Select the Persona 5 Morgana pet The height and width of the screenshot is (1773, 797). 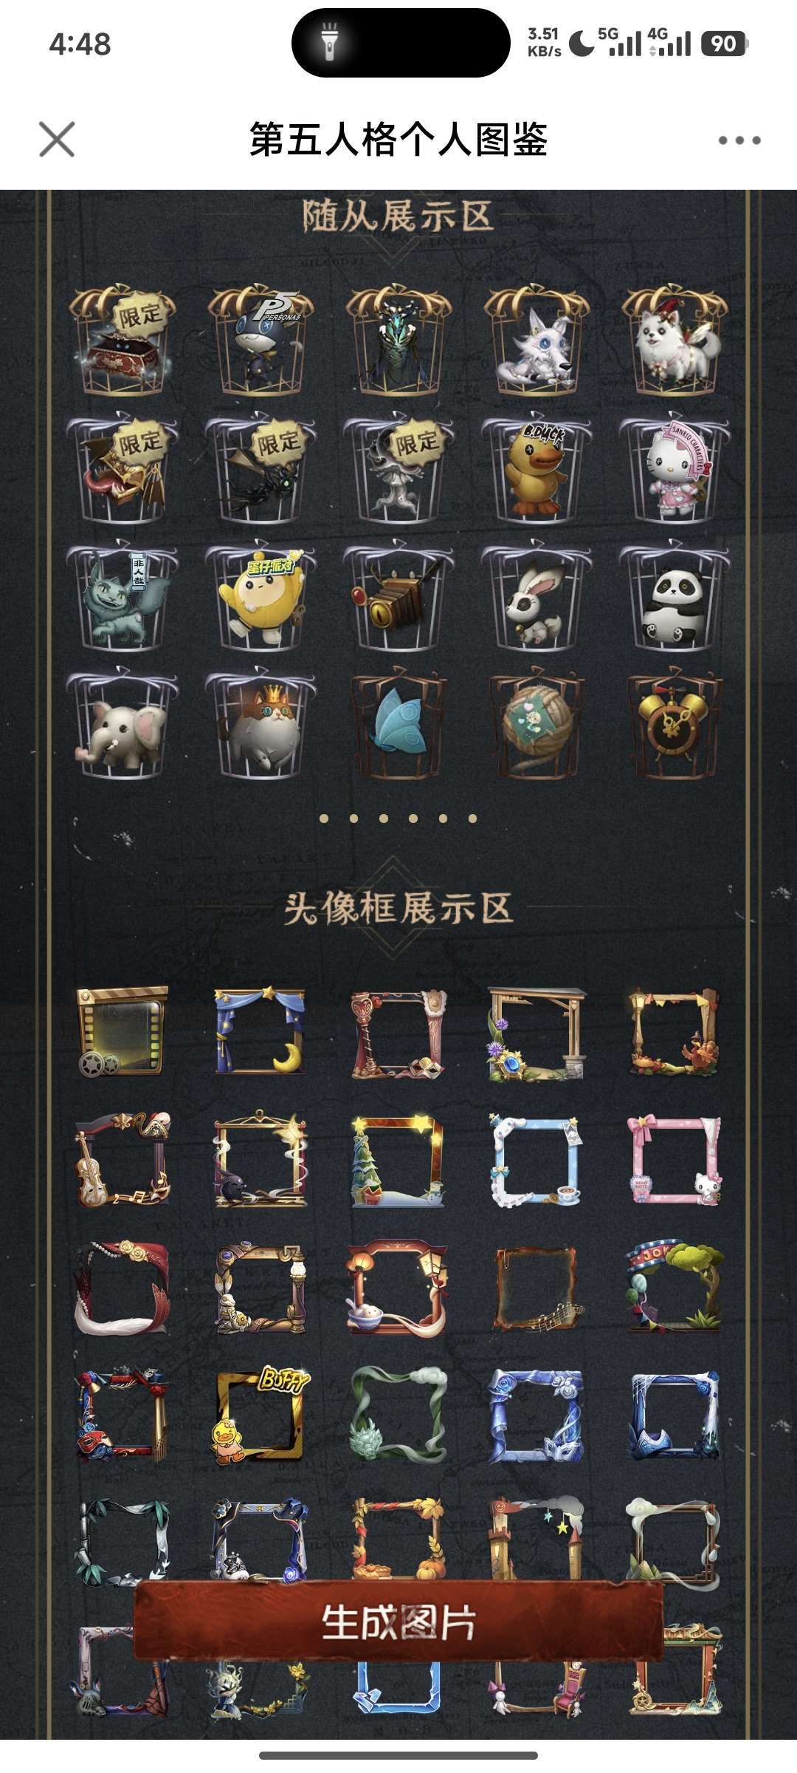[261, 340]
